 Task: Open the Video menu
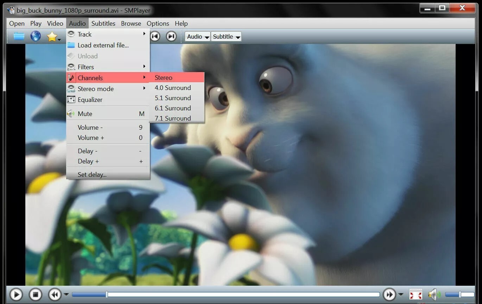pyautogui.click(x=55, y=24)
